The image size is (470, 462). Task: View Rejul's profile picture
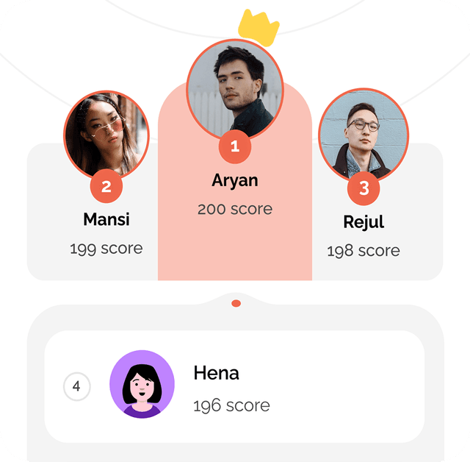(364, 135)
